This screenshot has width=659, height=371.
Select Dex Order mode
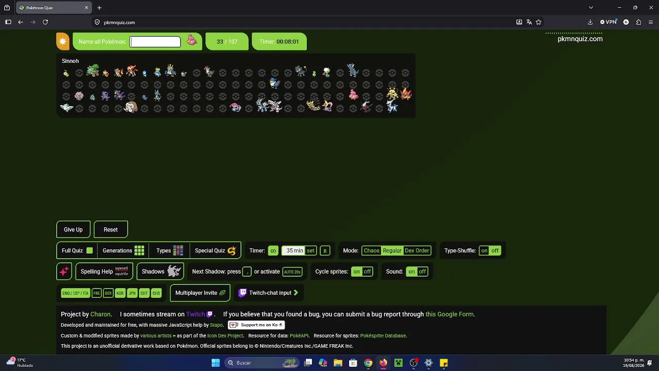417,251
